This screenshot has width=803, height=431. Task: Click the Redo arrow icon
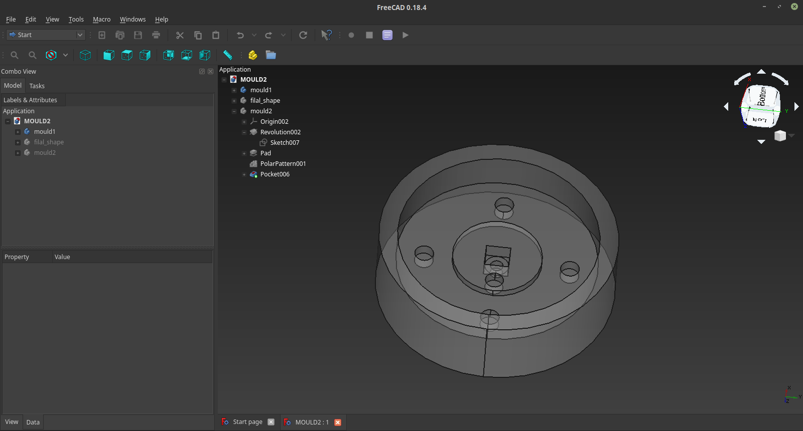[x=269, y=35]
